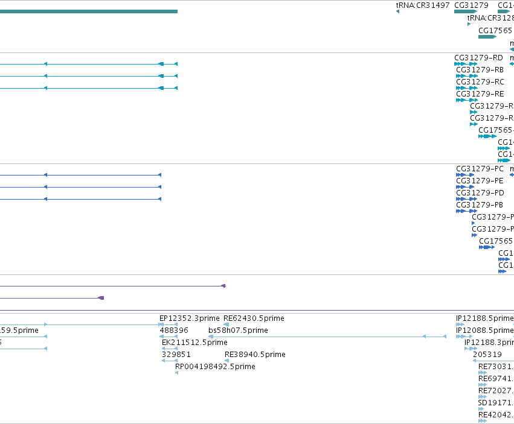Click the shorter purple feature ending in box
The width and height of the screenshot is (514, 424).
(x=52, y=298)
